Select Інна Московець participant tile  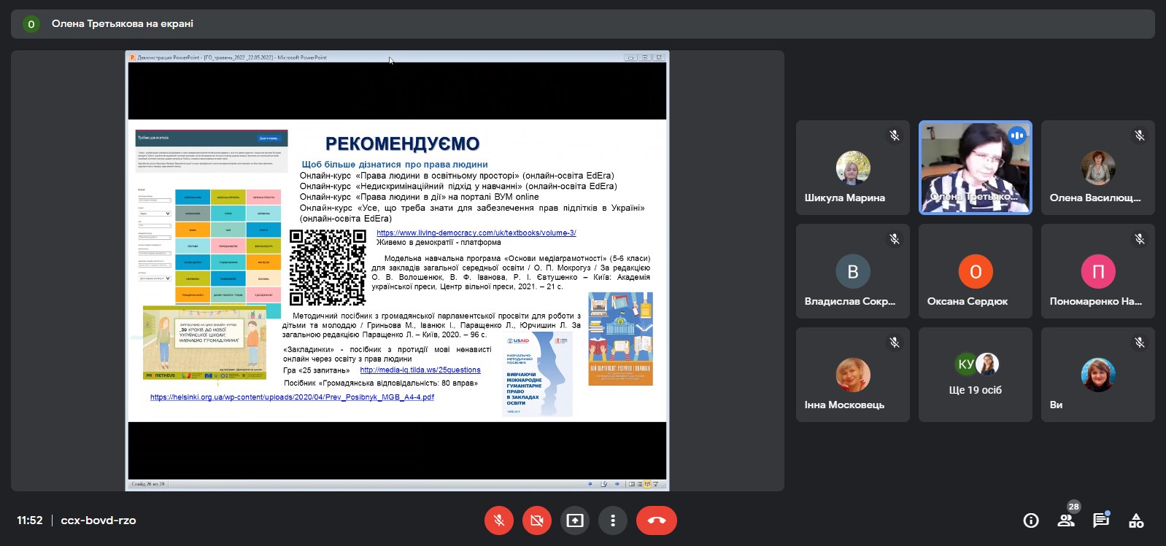[853, 375]
